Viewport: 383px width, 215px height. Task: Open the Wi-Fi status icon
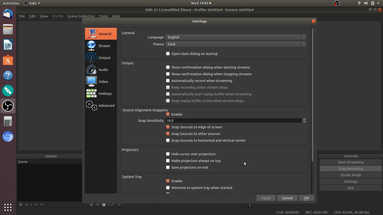(x=359, y=3)
